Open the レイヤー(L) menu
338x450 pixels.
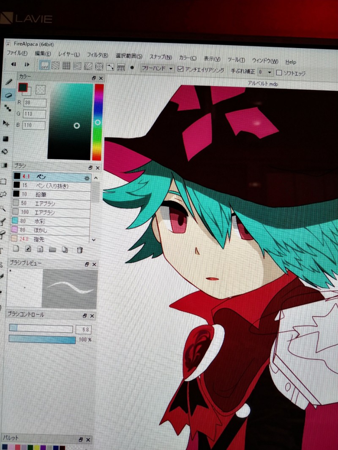click(69, 54)
